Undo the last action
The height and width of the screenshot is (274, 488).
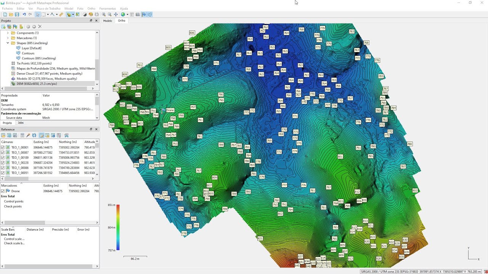click(24, 14)
